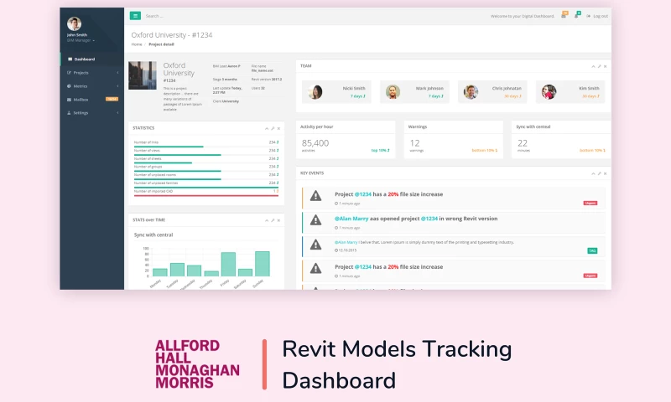Log out of the dashboard
The image size is (671, 402).
(597, 16)
